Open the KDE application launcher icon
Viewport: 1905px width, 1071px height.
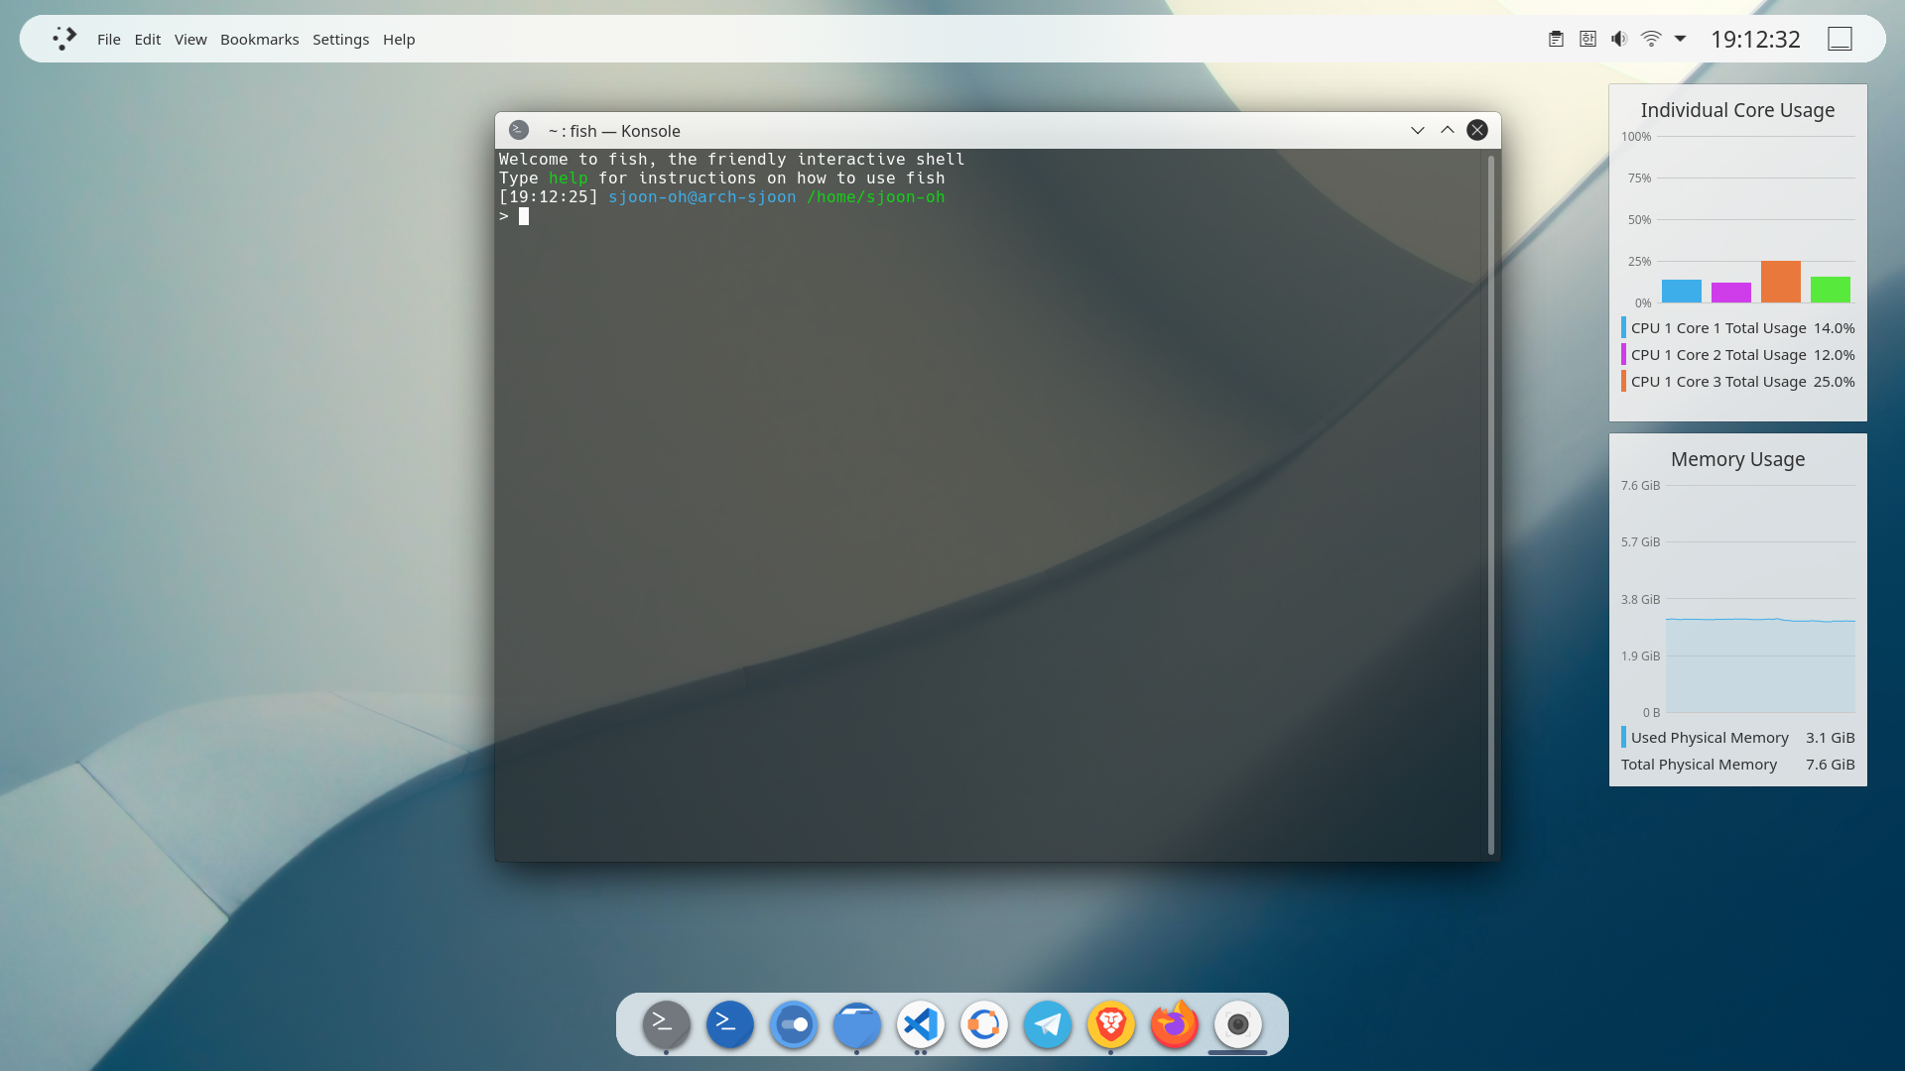coord(64,39)
